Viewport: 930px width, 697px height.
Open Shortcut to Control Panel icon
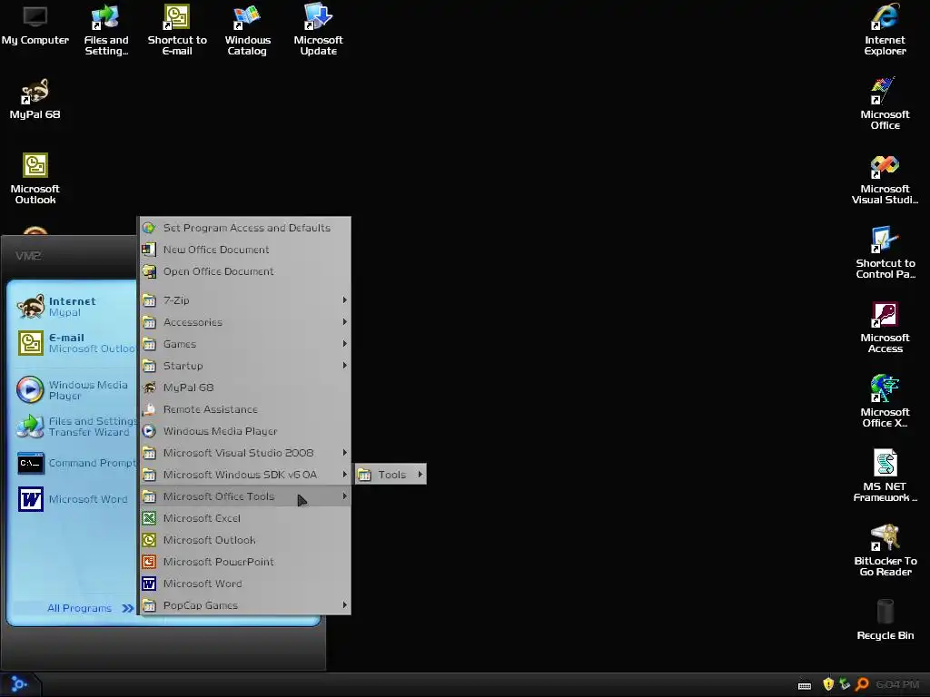point(885,253)
